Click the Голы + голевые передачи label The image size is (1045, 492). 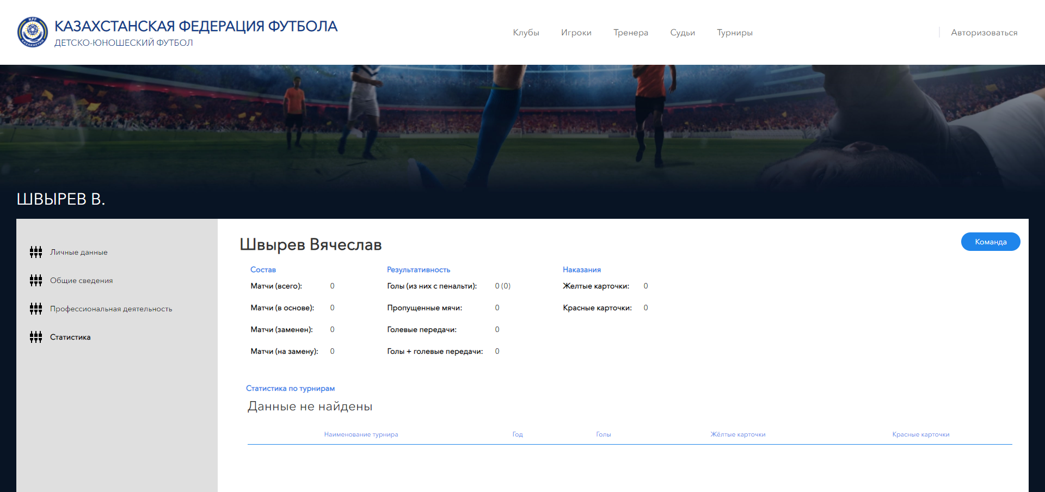[435, 351]
